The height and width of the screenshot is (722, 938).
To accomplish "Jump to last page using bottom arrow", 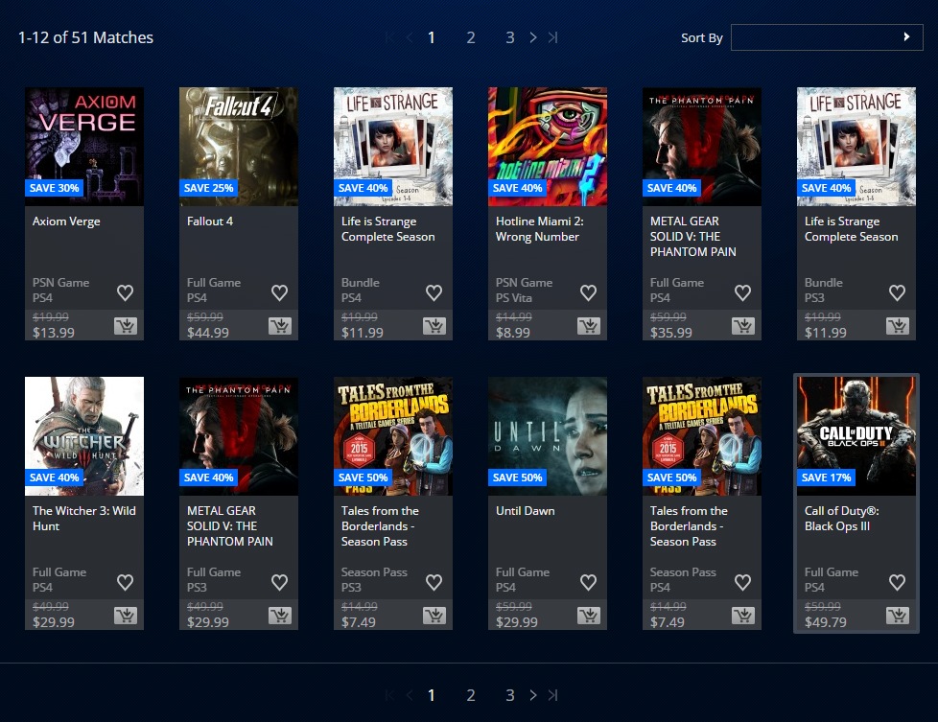I will (552, 695).
